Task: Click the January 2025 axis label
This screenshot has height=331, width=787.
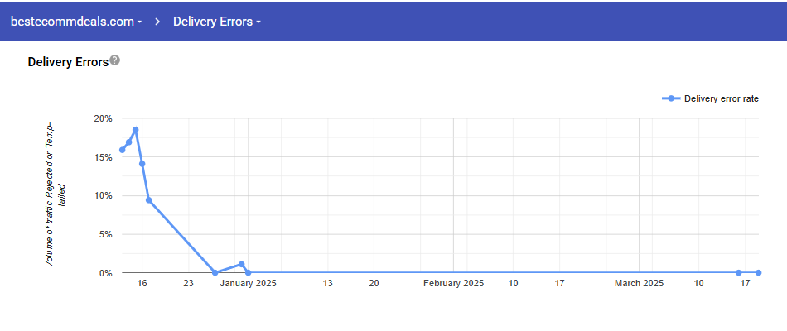Action: pos(249,283)
